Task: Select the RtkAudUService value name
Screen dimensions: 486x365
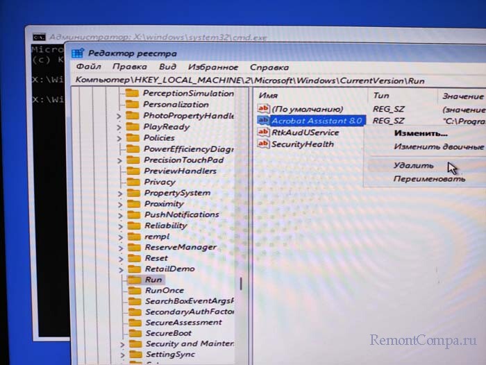Action: click(305, 133)
